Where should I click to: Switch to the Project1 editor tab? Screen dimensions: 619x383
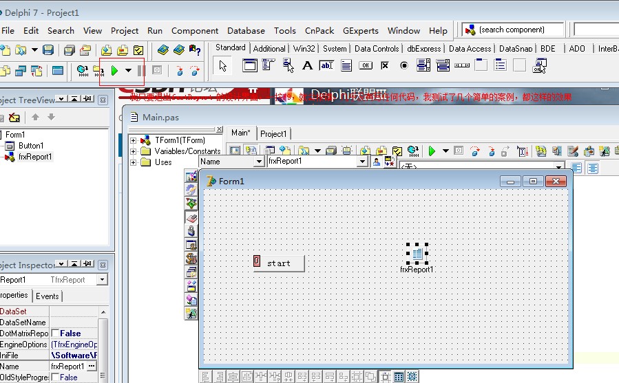tap(273, 133)
